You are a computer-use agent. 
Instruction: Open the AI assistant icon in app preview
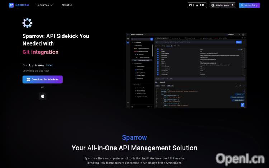pyautogui.click(x=242, y=105)
